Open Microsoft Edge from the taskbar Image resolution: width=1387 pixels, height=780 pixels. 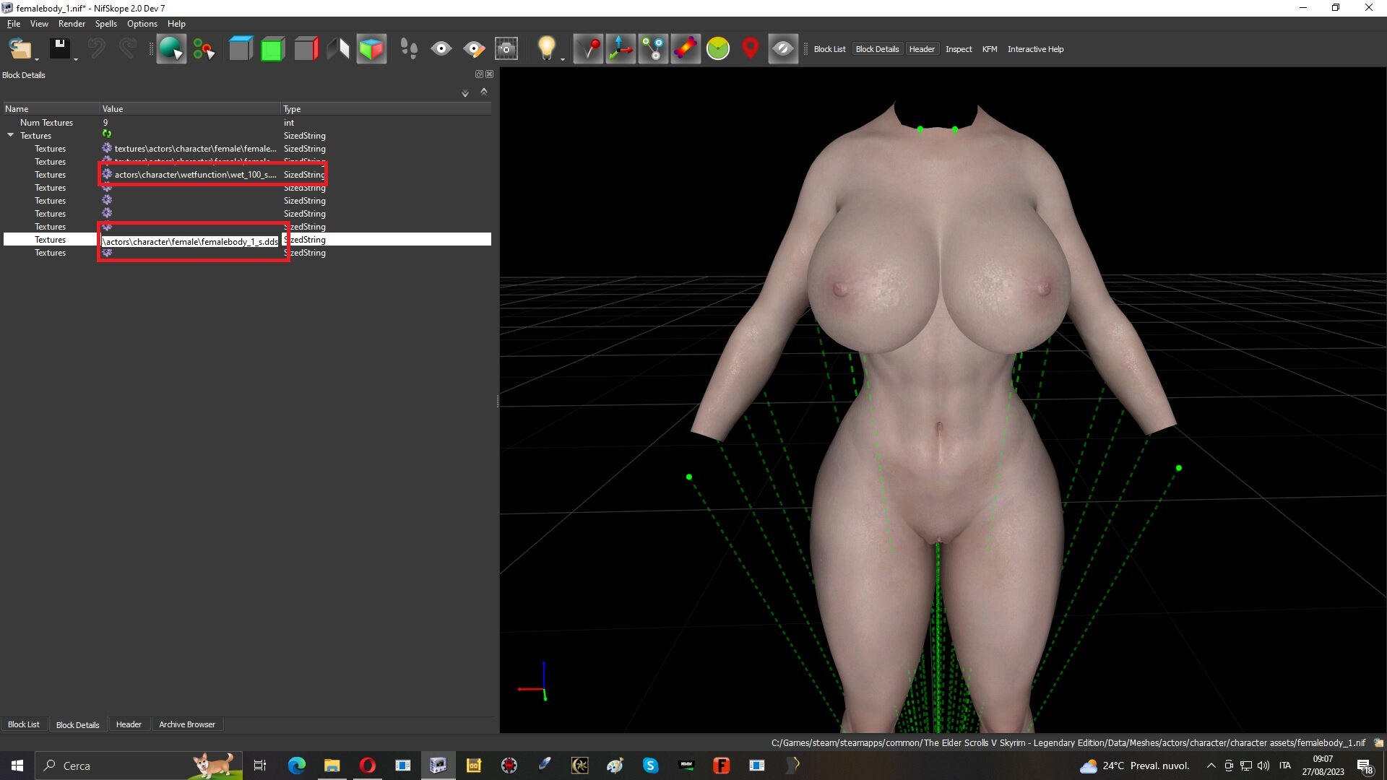point(296,766)
